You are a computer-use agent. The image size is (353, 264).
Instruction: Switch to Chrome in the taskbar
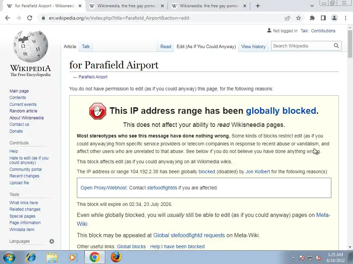(94, 257)
